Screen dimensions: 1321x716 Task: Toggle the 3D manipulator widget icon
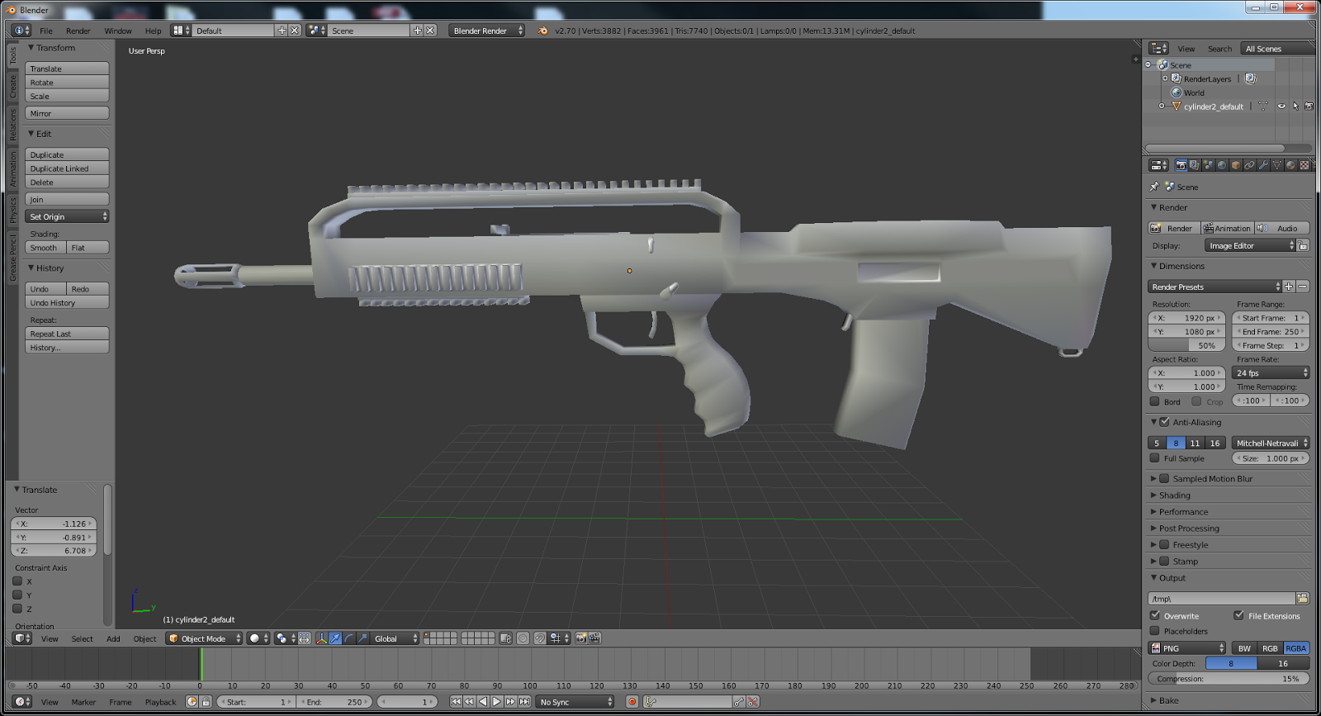pyautogui.click(x=322, y=638)
